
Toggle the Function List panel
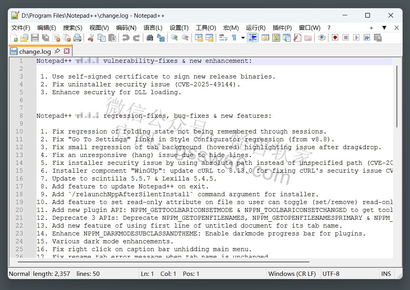point(297,38)
